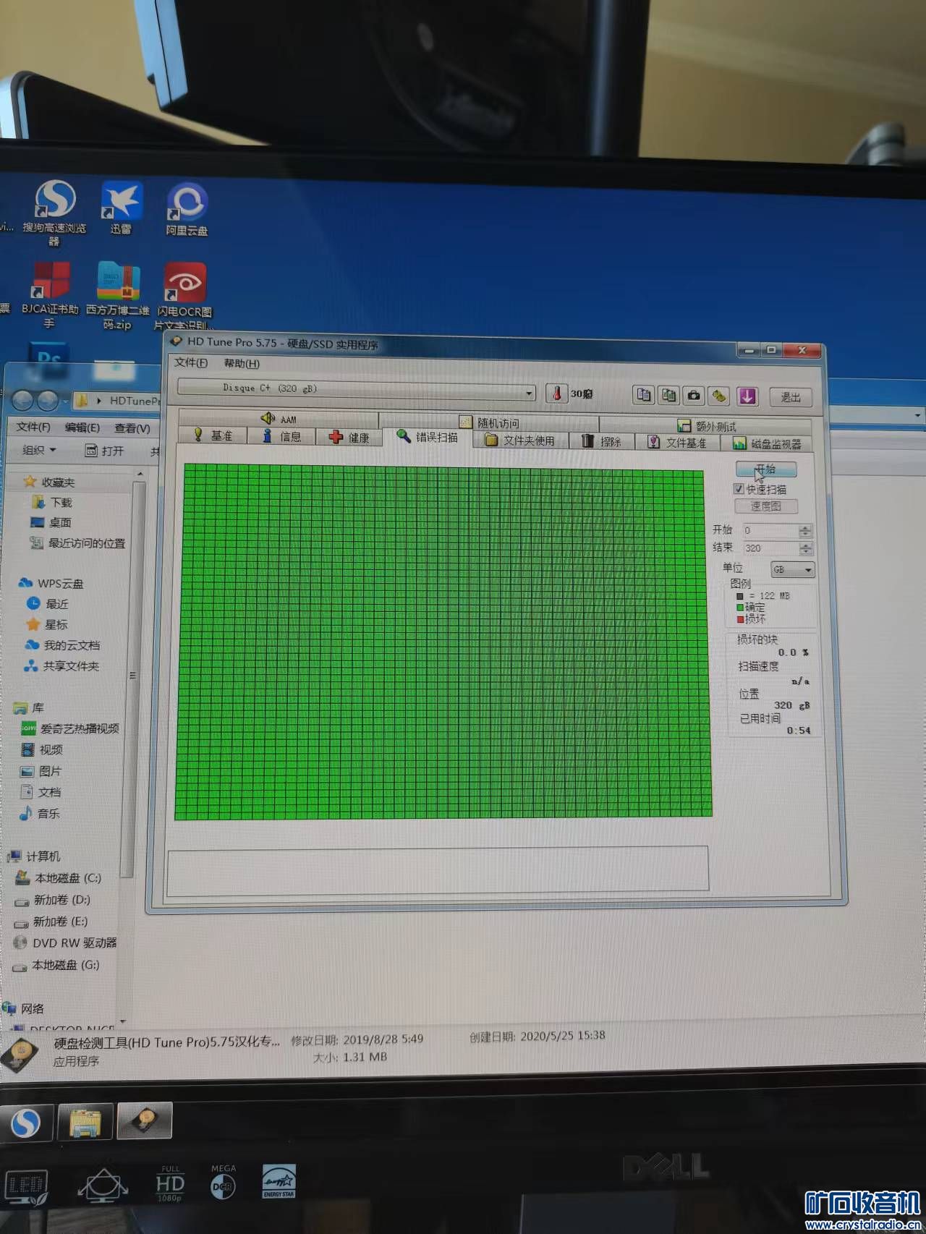Click the 0:54 elapsed time value
This screenshot has height=1234, width=926.
tap(799, 731)
